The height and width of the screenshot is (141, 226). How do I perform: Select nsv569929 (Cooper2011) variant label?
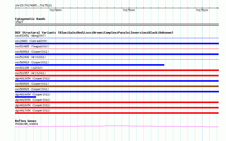32,89
